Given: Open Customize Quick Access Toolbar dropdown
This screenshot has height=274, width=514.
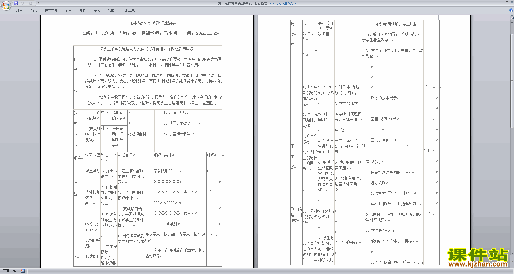Looking at the screenshot, I should 39,3.
